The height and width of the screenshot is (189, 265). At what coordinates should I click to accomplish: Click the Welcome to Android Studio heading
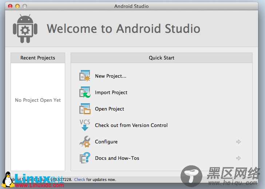coord(123,28)
